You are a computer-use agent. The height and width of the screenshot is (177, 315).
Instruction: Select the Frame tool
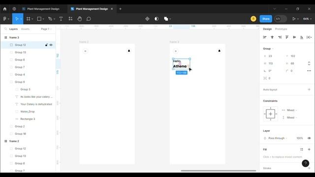pyautogui.click(x=29, y=19)
